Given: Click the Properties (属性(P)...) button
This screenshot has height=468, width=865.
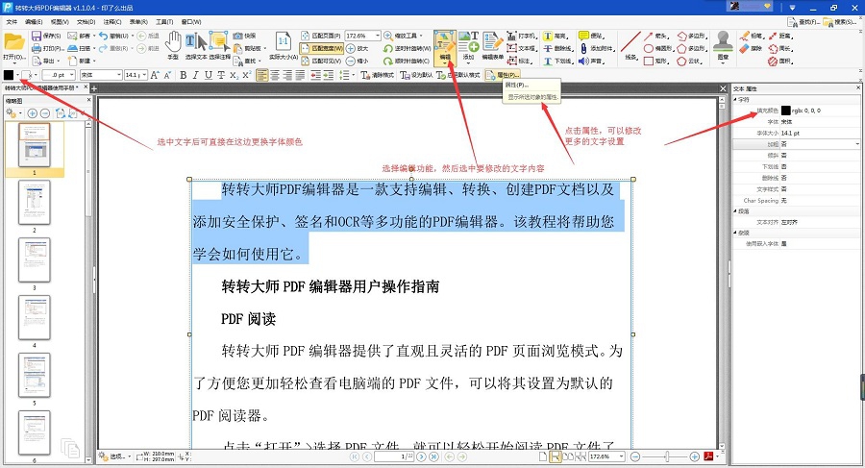Looking at the screenshot, I should coord(502,75).
